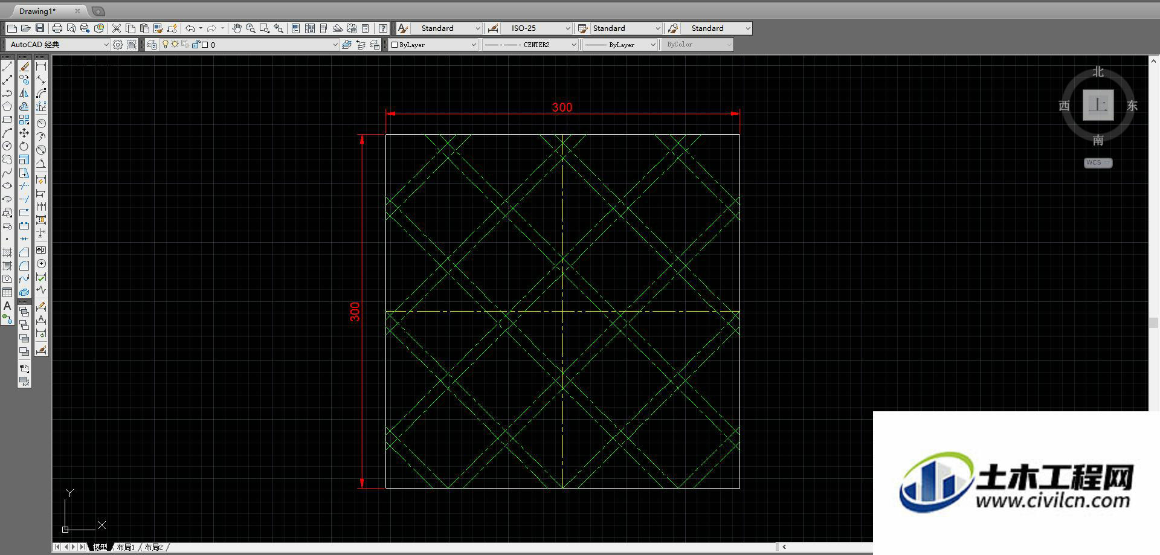Cut selection with scissors icon

point(117,28)
